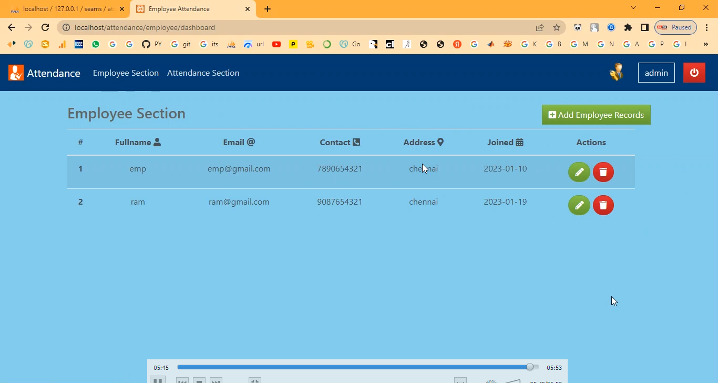The image size is (718, 383).
Task: Edit the ram employee row
Action: tap(579, 205)
